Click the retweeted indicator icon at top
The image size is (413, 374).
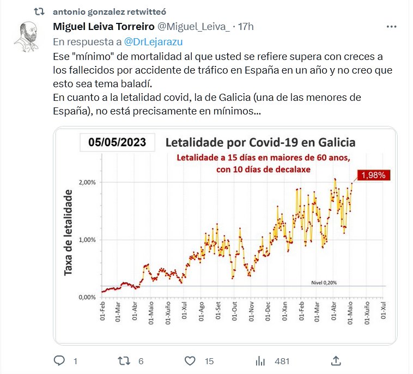[39, 11]
